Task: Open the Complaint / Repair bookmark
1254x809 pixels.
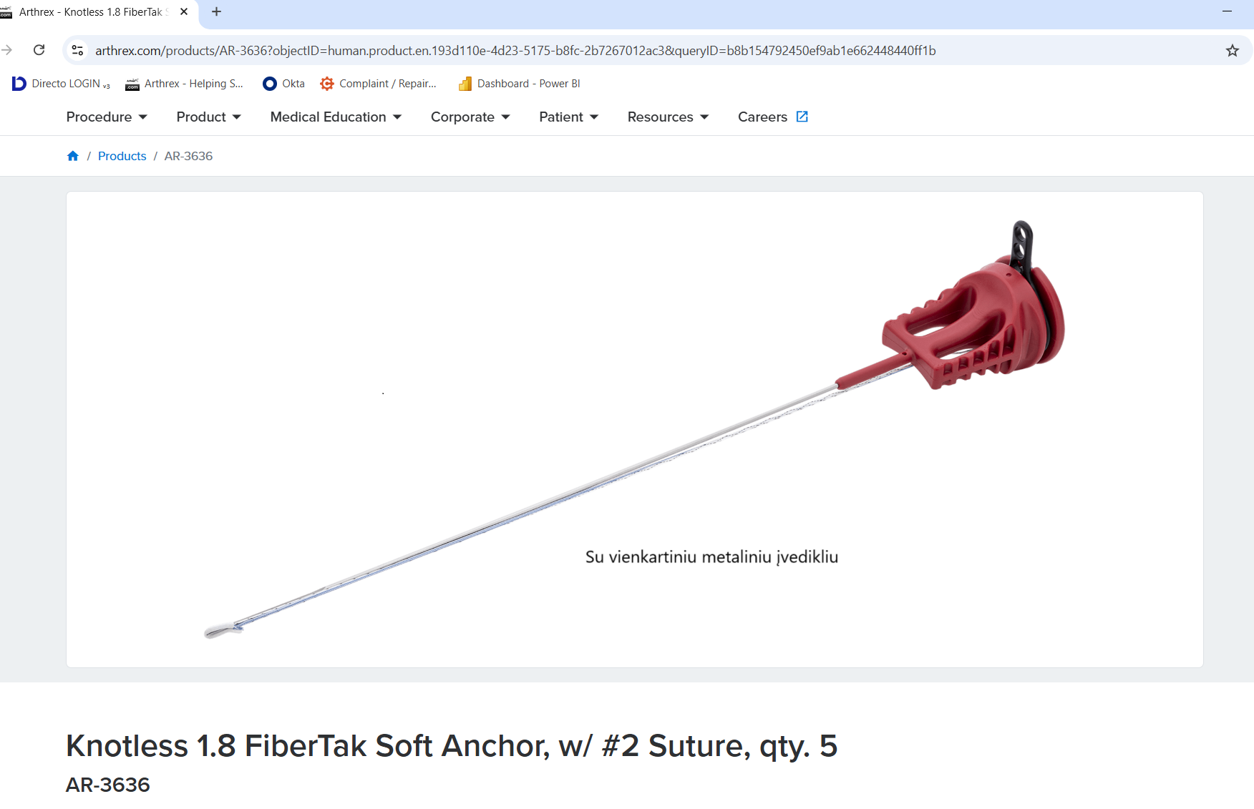Action: click(x=379, y=84)
